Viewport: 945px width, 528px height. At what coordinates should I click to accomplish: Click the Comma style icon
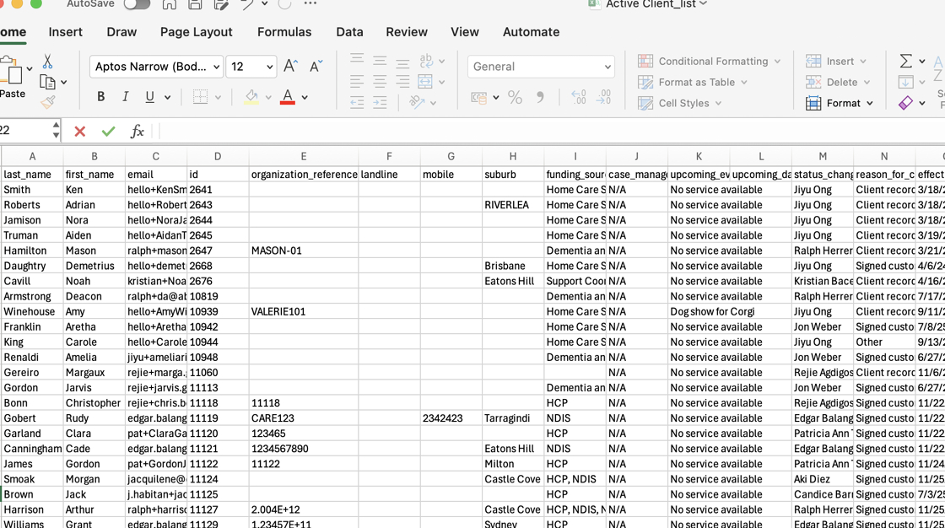point(540,97)
